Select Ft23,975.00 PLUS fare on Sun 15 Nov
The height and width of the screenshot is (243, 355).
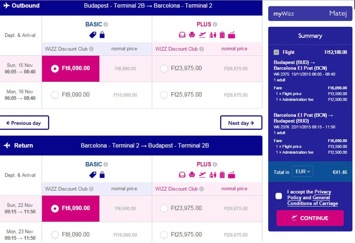[164, 69]
